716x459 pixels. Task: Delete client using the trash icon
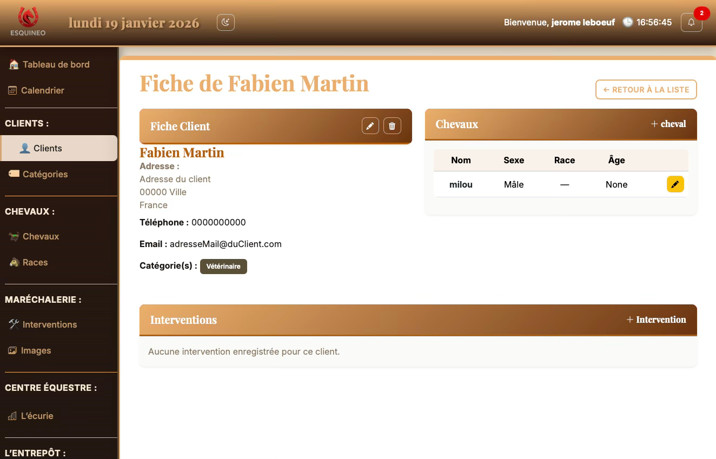392,126
